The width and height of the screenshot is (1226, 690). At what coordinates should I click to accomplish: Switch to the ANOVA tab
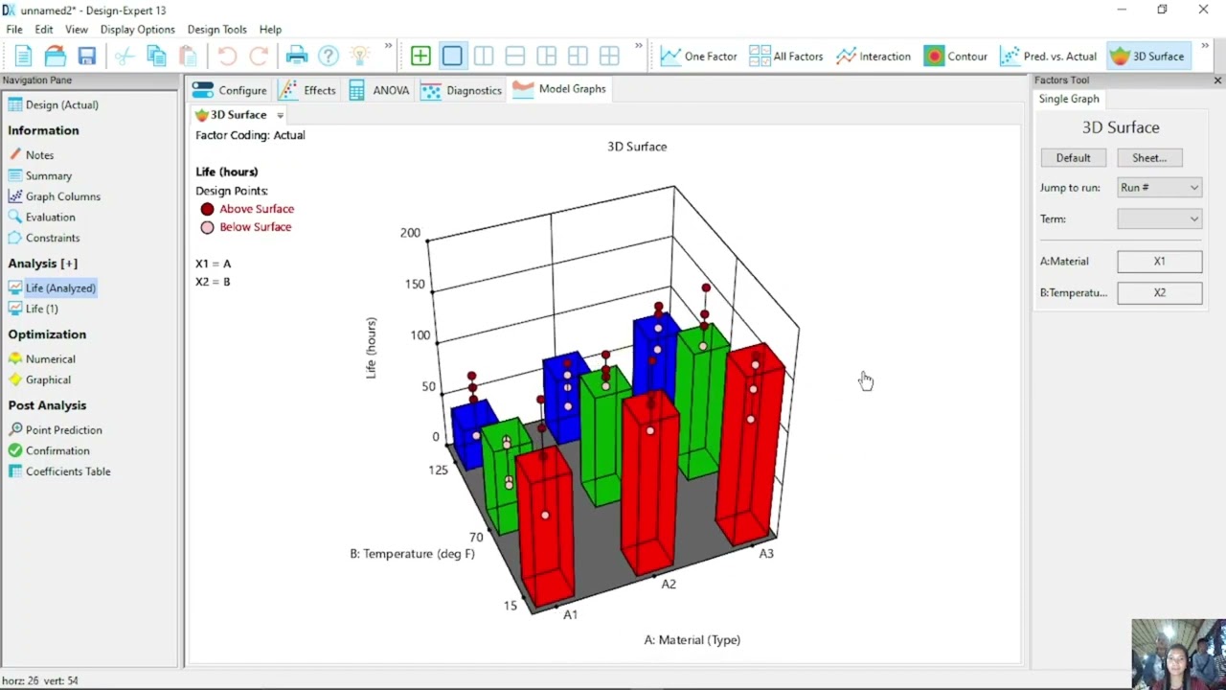[379, 90]
